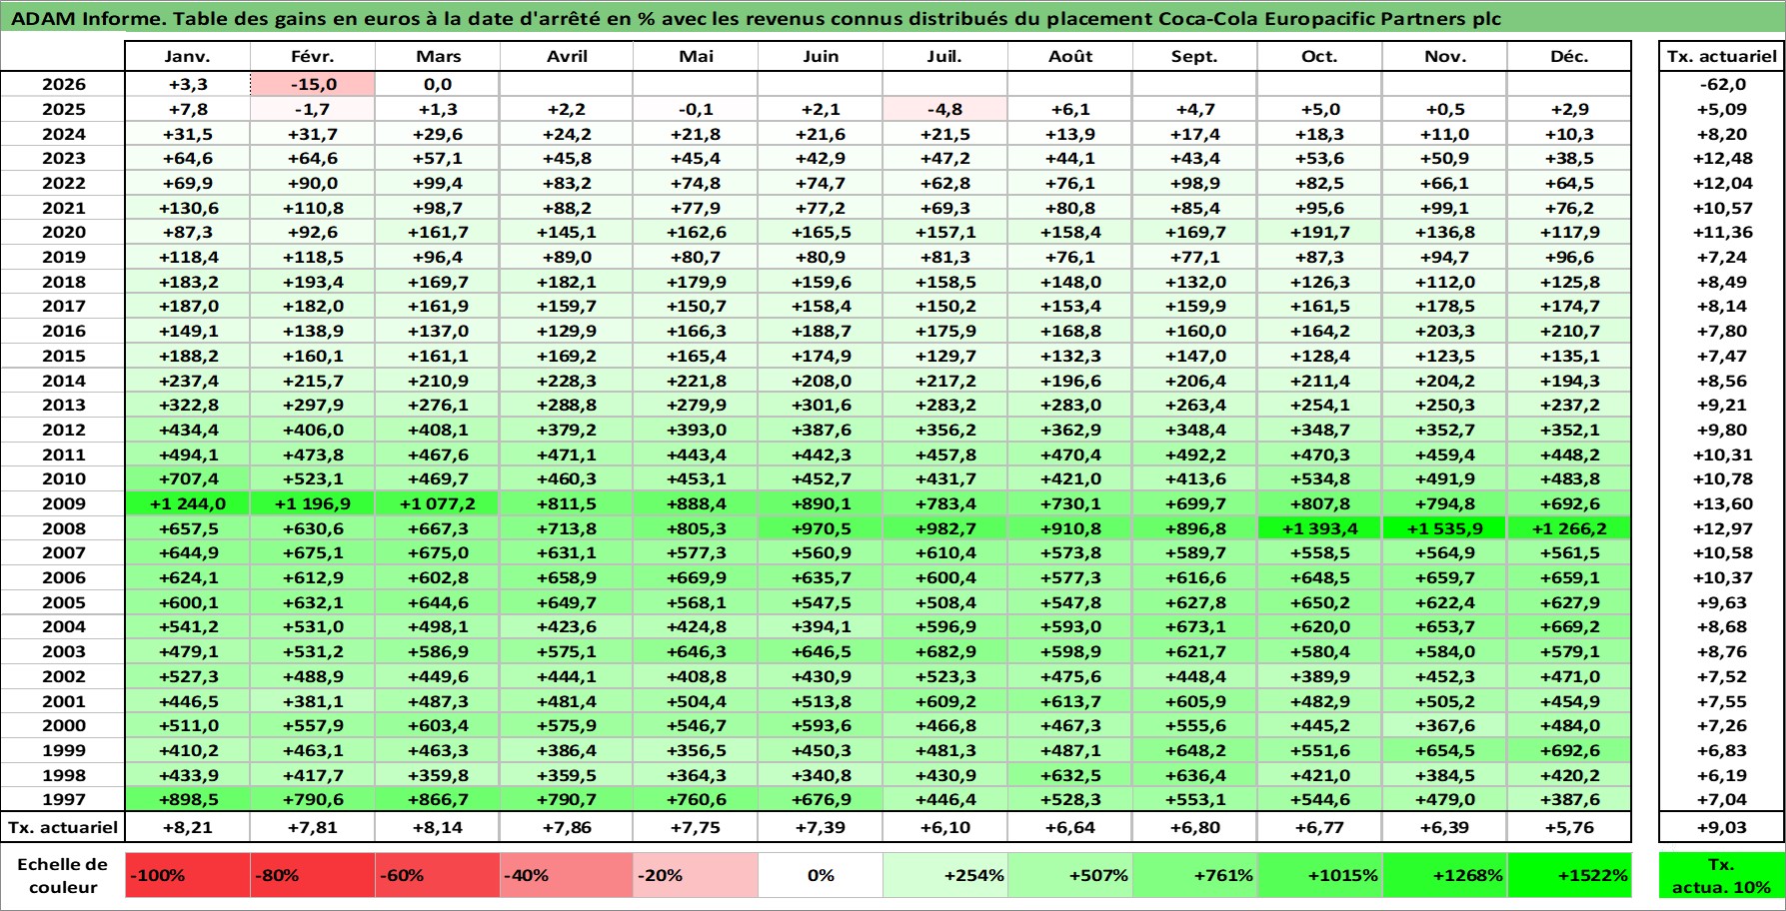Click the -20% color scale swatch
The width and height of the screenshot is (1786, 911).
pos(696,875)
